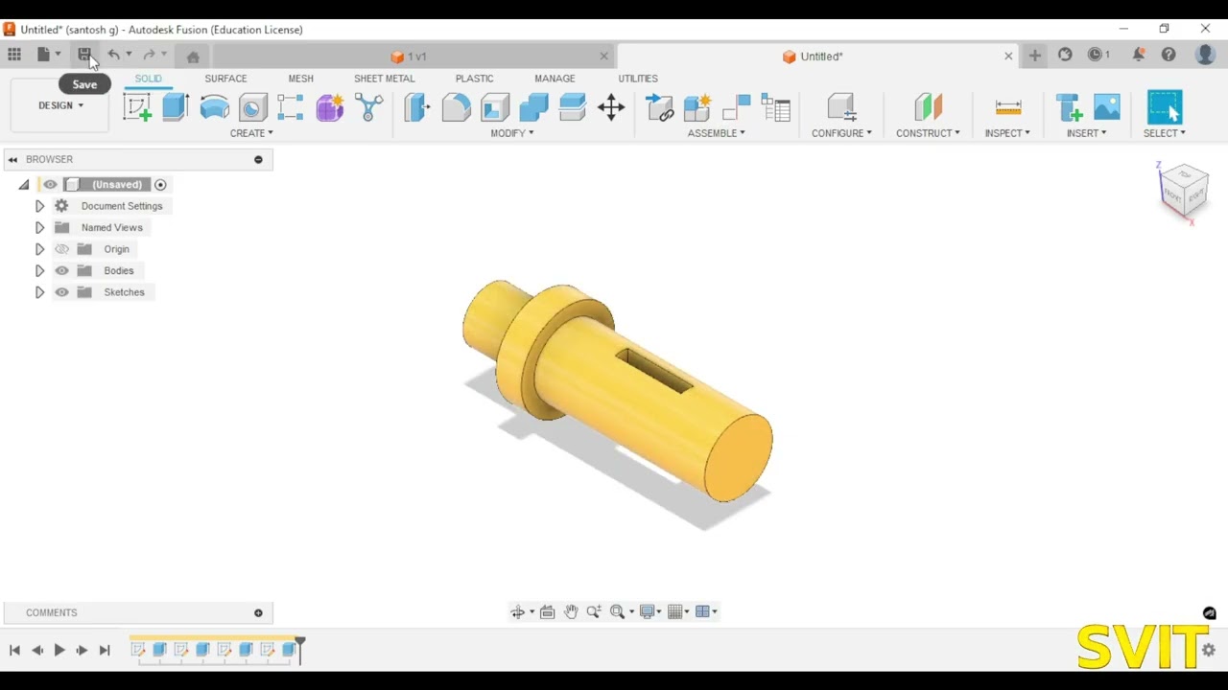The image size is (1228, 690).
Task: Select the Joint tool
Action: (737, 107)
